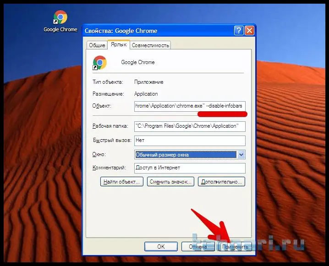Open the Совместимость tab

(x=150, y=45)
